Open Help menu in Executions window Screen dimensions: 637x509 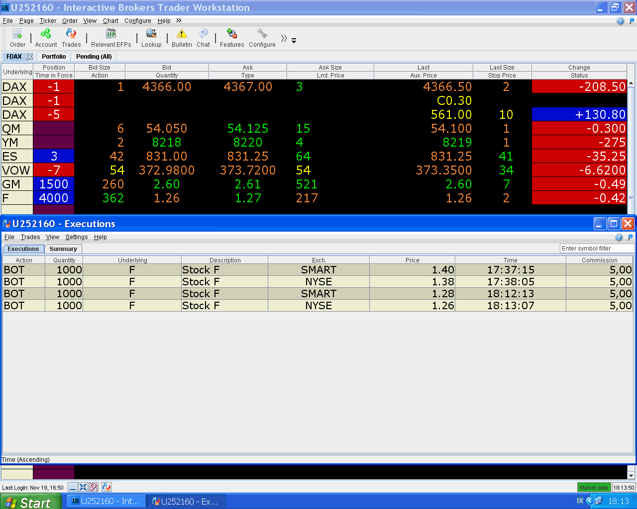tap(101, 237)
